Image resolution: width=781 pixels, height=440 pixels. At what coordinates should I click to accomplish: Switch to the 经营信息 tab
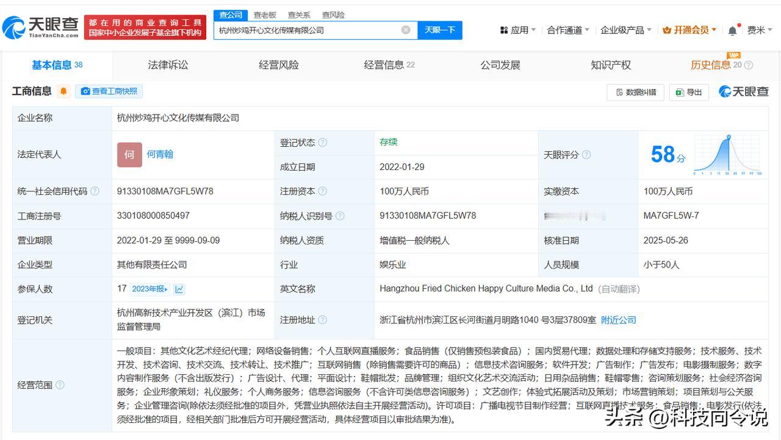click(389, 65)
